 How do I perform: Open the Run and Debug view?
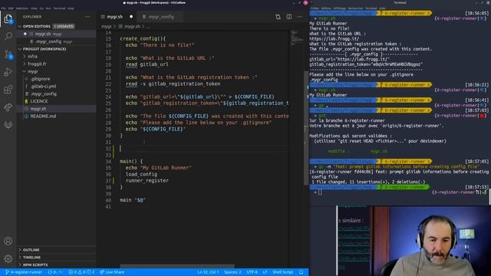tap(8, 72)
